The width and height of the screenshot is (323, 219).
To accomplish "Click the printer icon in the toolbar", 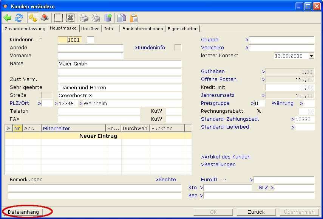I will (x=84, y=18).
